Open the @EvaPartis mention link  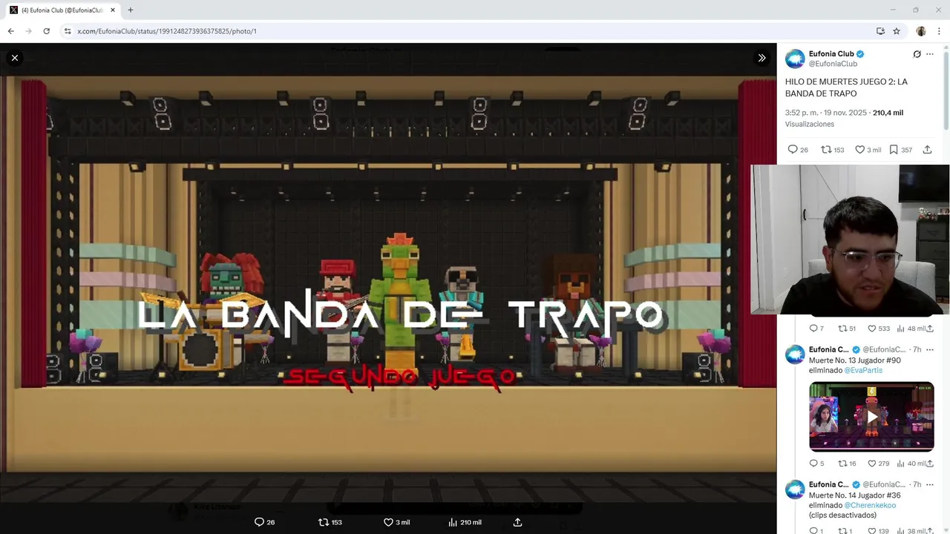coord(863,370)
